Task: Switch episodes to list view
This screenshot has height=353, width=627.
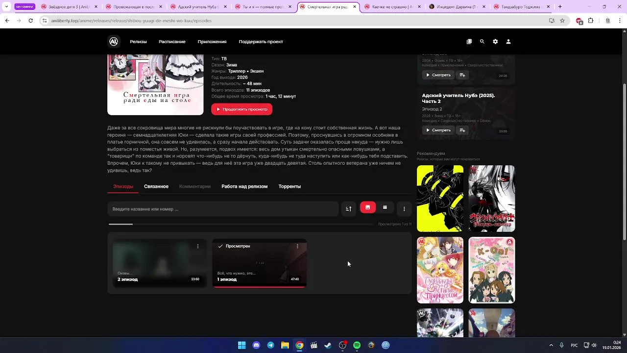Action: click(x=385, y=207)
